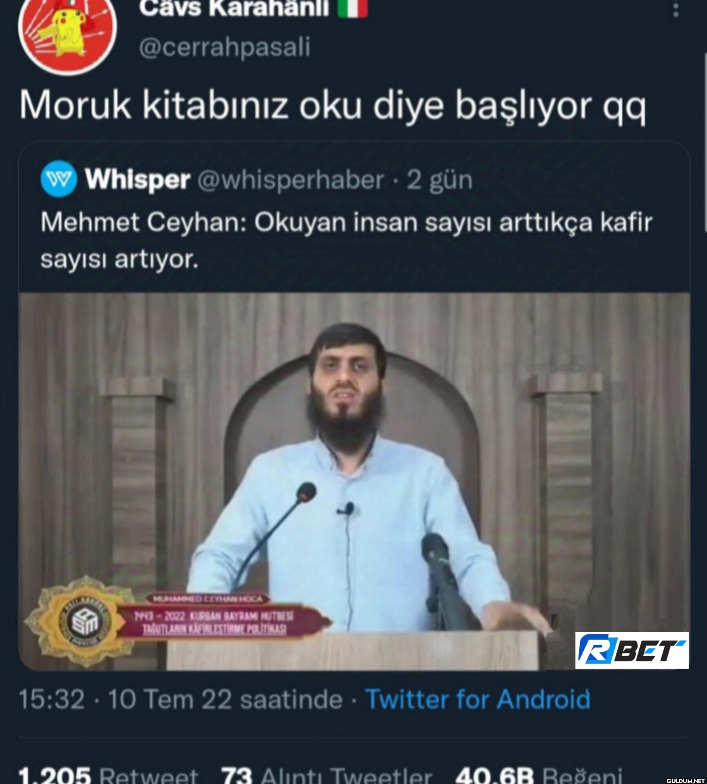707x784 pixels.
Task: Open the RBET advertisement logo
Action: [x=632, y=650]
